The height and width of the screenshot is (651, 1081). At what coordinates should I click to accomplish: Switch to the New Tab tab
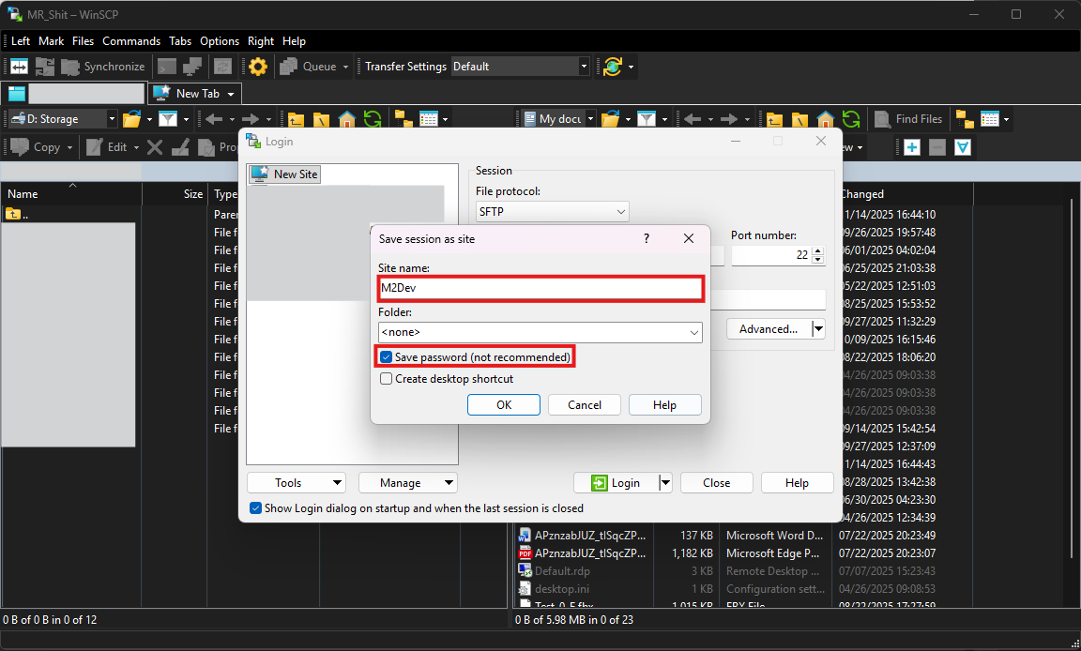(x=195, y=94)
